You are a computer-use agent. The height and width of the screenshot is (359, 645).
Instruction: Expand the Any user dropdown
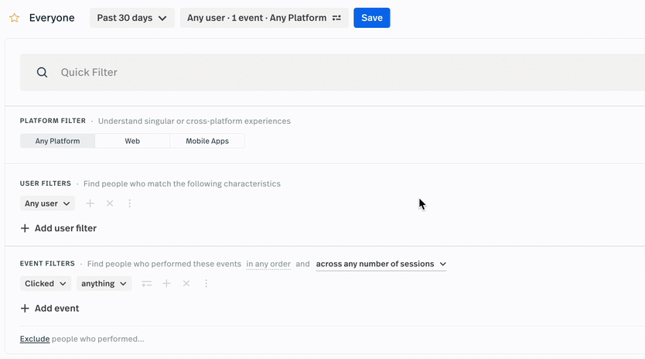click(x=47, y=203)
